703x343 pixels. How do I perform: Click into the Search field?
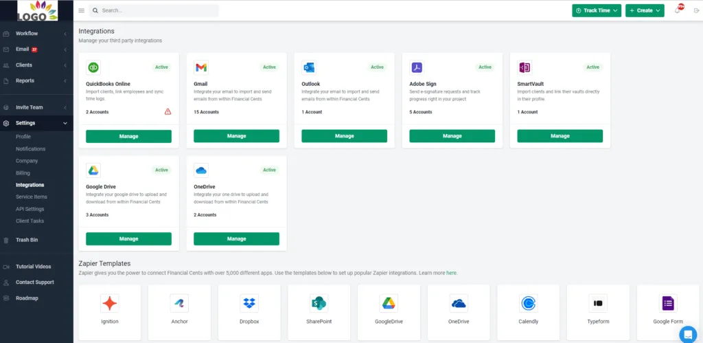pos(154,10)
